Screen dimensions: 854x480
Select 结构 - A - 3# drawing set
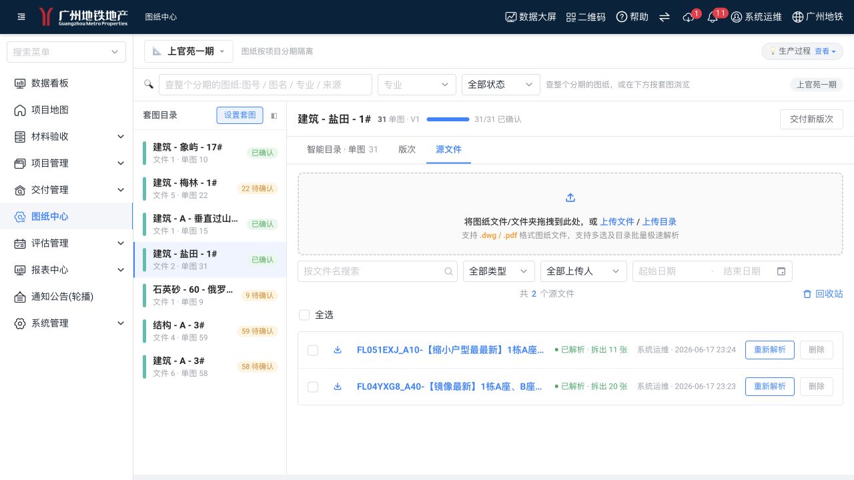click(x=210, y=331)
